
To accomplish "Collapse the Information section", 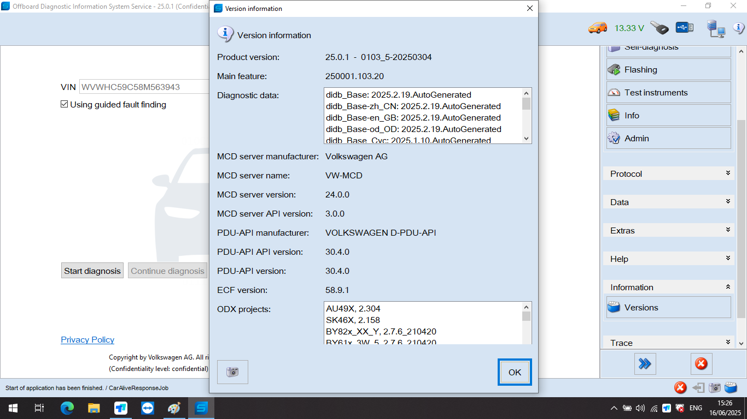I will pyautogui.click(x=668, y=287).
